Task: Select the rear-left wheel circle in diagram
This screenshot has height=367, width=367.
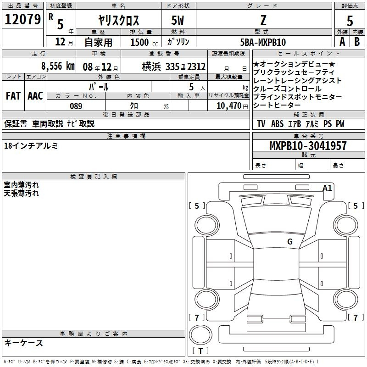Action: point(204,296)
